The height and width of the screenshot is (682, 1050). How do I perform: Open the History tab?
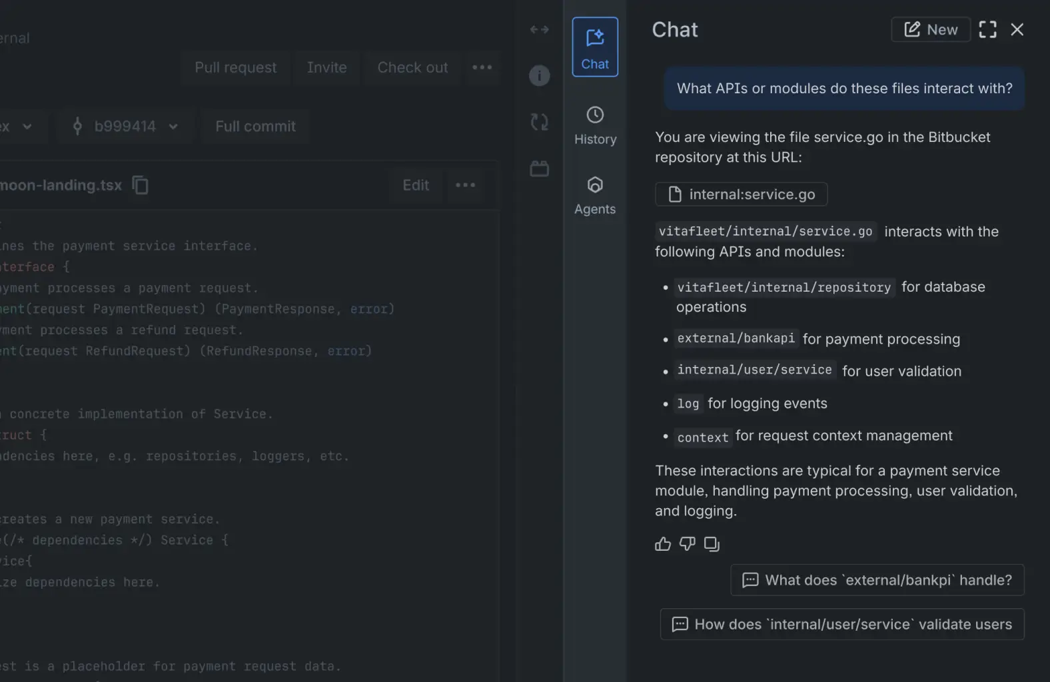[595, 125]
